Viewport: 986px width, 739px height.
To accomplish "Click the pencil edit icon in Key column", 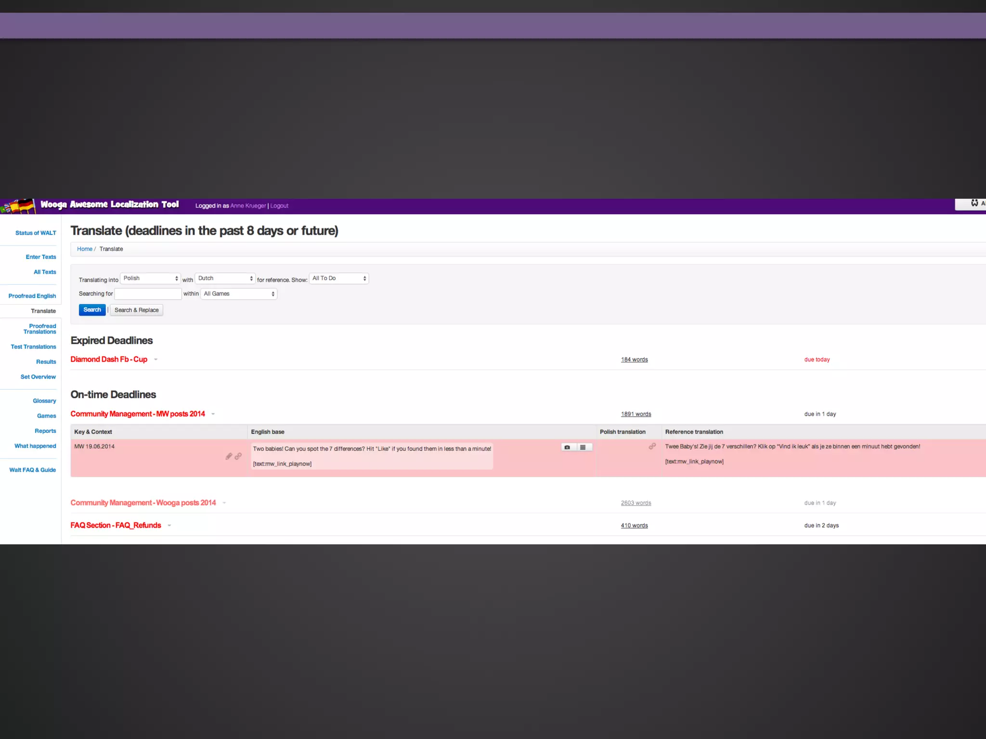I will (x=229, y=456).
